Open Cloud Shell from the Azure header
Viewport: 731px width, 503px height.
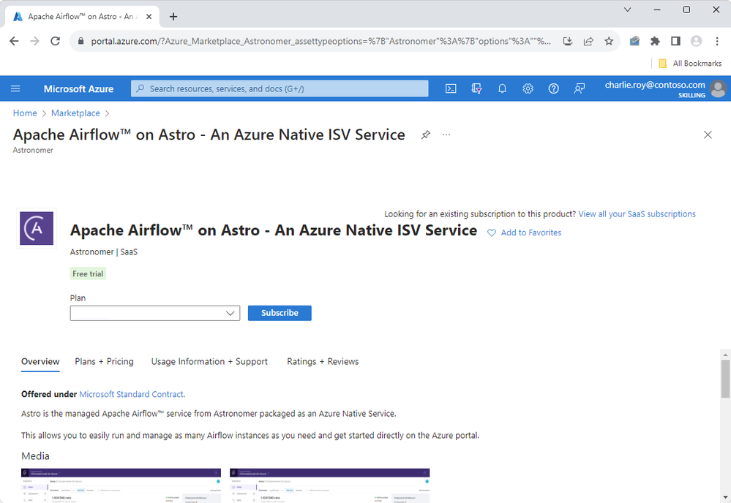[x=451, y=88]
